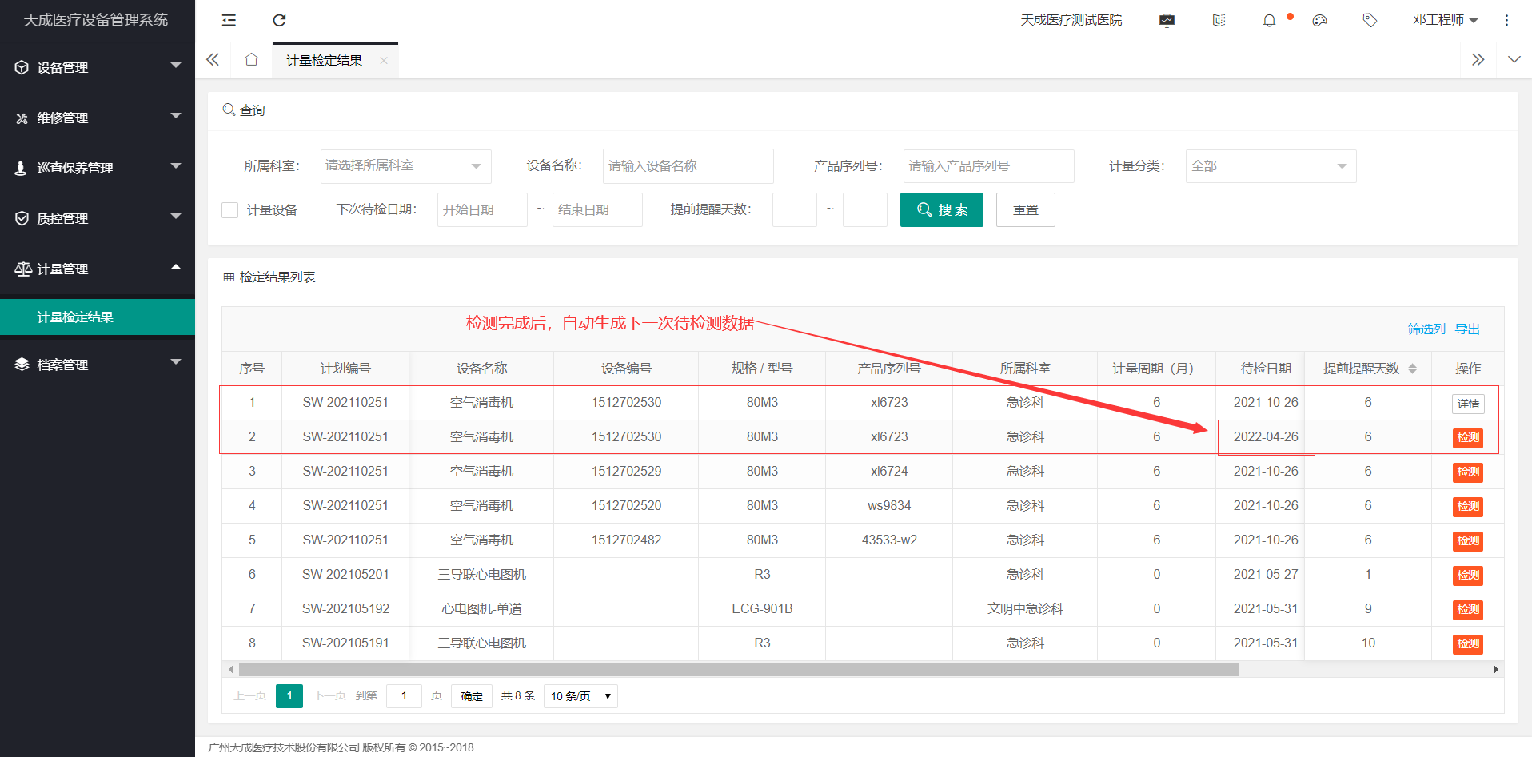Image resolution: width=1532 pixels, height=757 pixels.
Task: Click 检测 button for ws9834 row
Action: (1468, 507)
